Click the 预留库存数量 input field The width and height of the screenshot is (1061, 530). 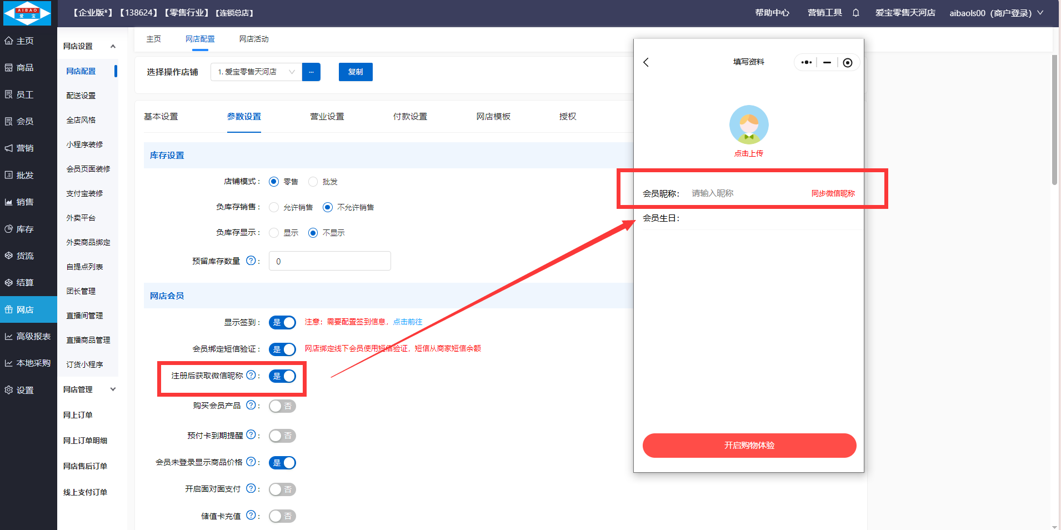coord(329,261)
